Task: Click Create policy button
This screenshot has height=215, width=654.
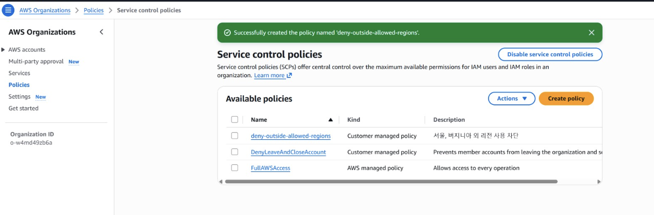Action: pyautogui.click(x=566, y=99)
